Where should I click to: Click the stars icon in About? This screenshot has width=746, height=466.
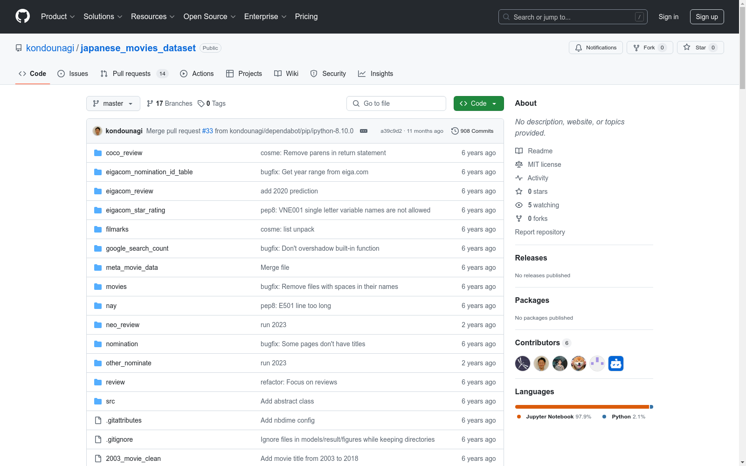coord(519,192)
